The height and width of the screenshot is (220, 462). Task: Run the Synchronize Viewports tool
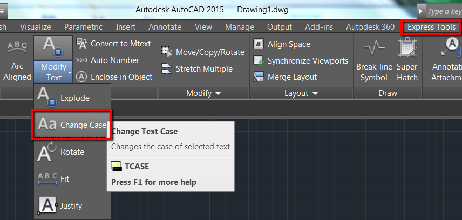[x=301, y=61]
